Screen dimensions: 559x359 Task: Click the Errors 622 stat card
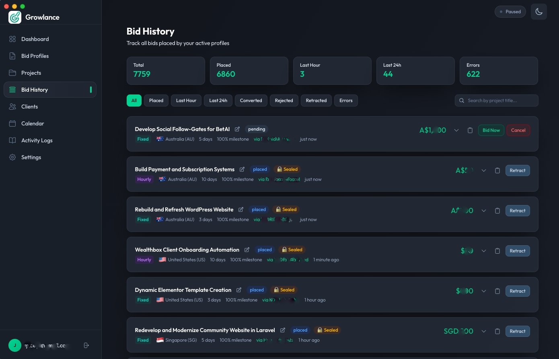coord(499,71)
